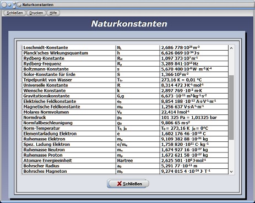Click the Bohrscher Radius cell
The height and width of the screenshot is (203, 255).
[69, 166]
